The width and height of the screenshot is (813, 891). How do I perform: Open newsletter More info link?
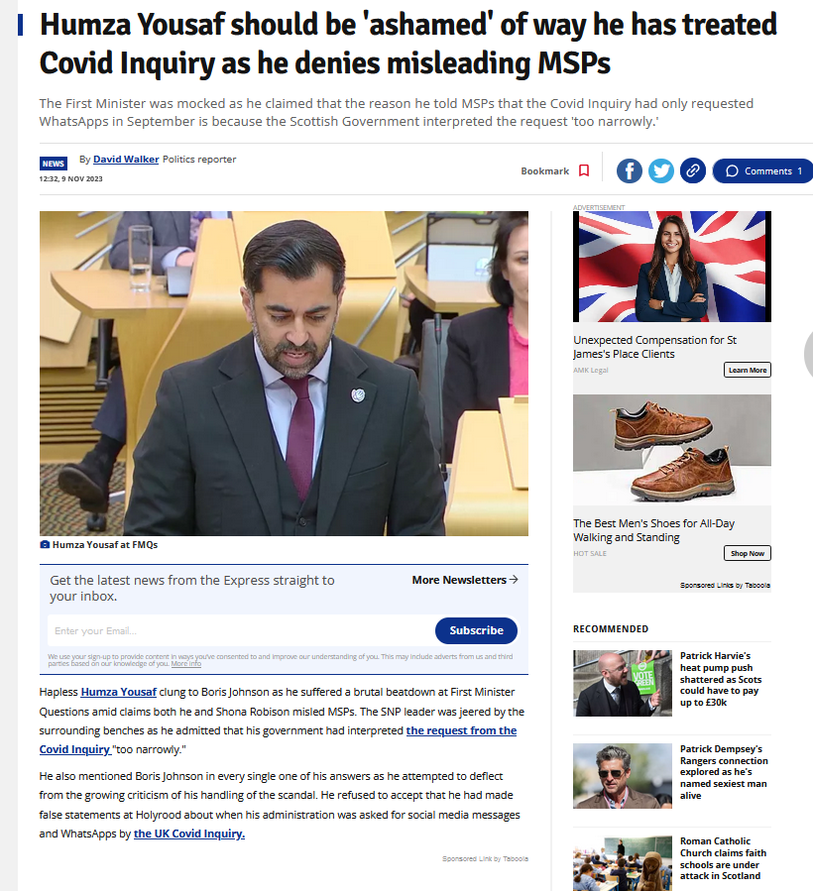click(186, 663)
